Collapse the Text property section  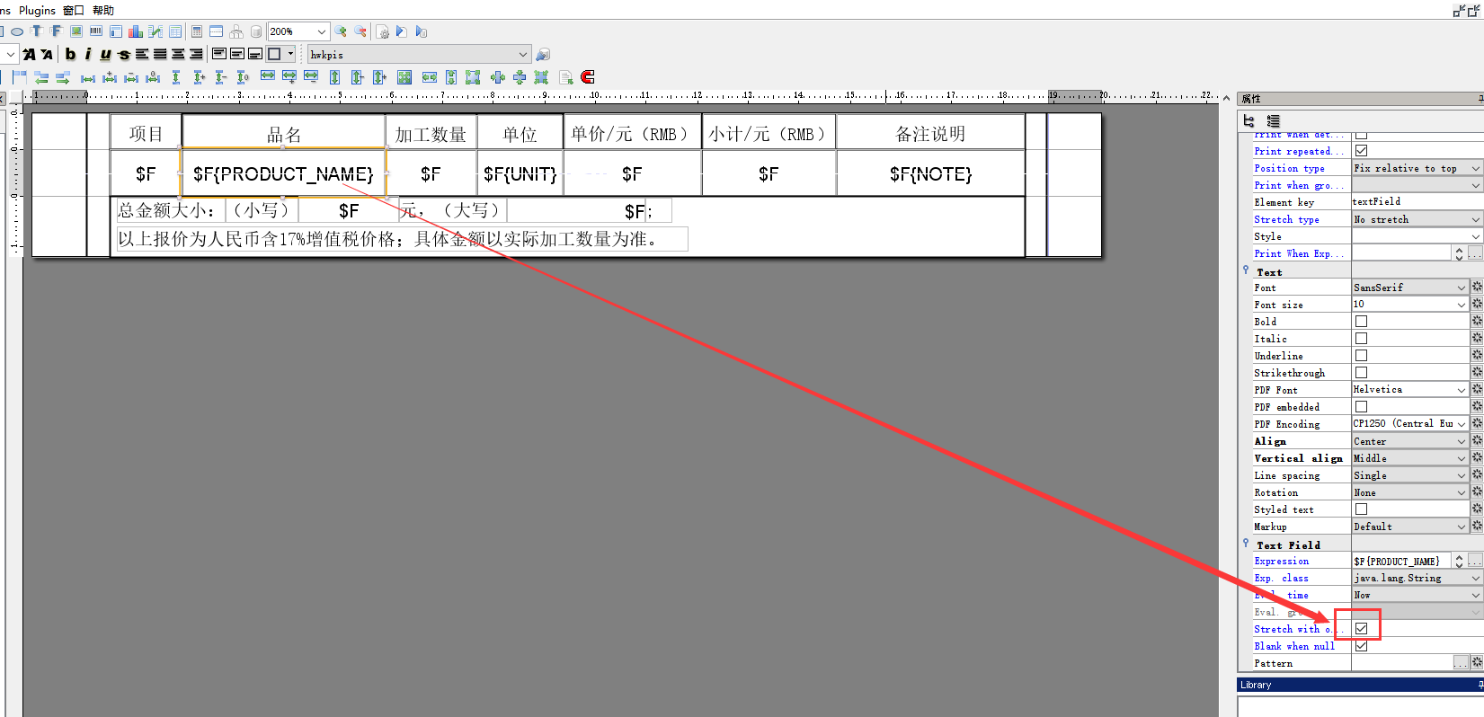click(1246, 270)
